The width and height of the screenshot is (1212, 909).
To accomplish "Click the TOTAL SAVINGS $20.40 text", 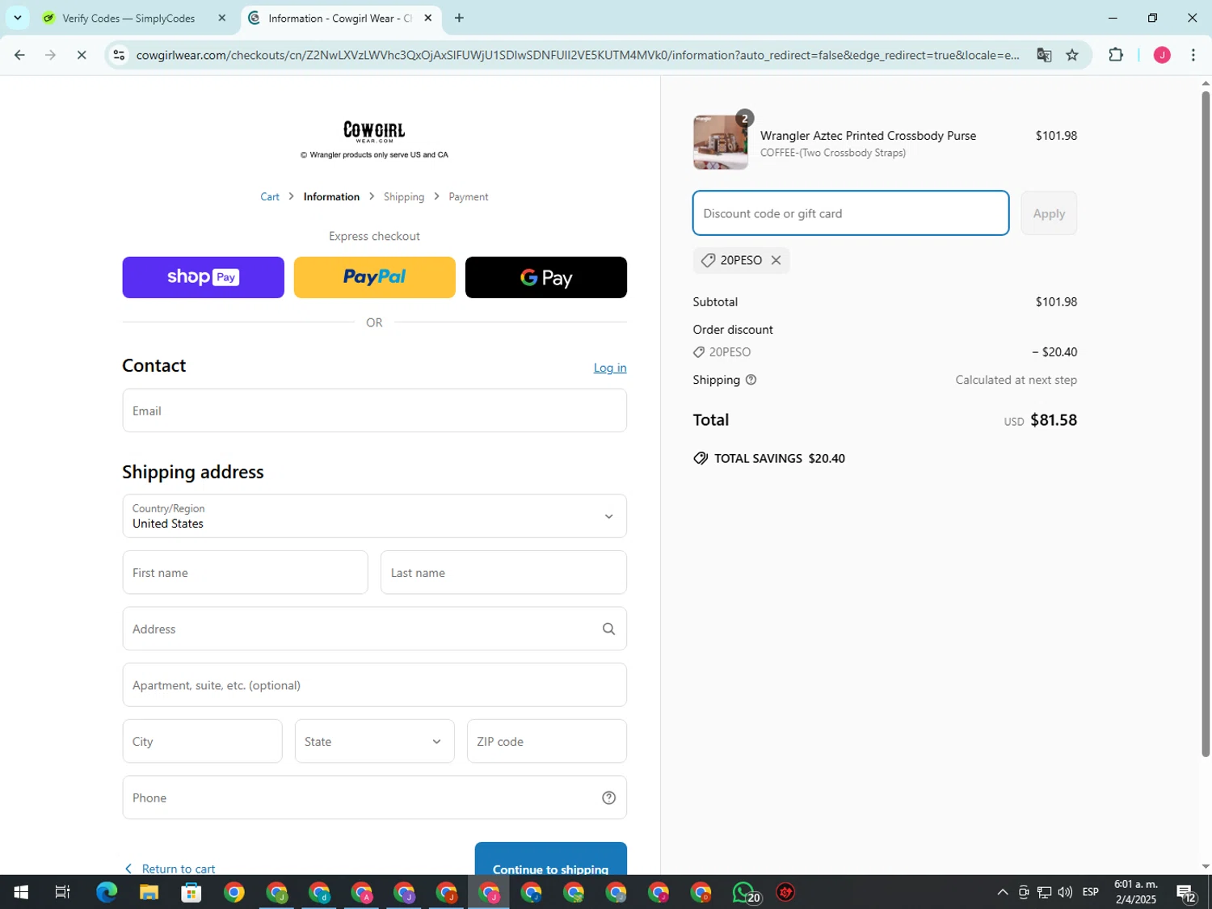I will pyautogui.click(x=780, y=459).
